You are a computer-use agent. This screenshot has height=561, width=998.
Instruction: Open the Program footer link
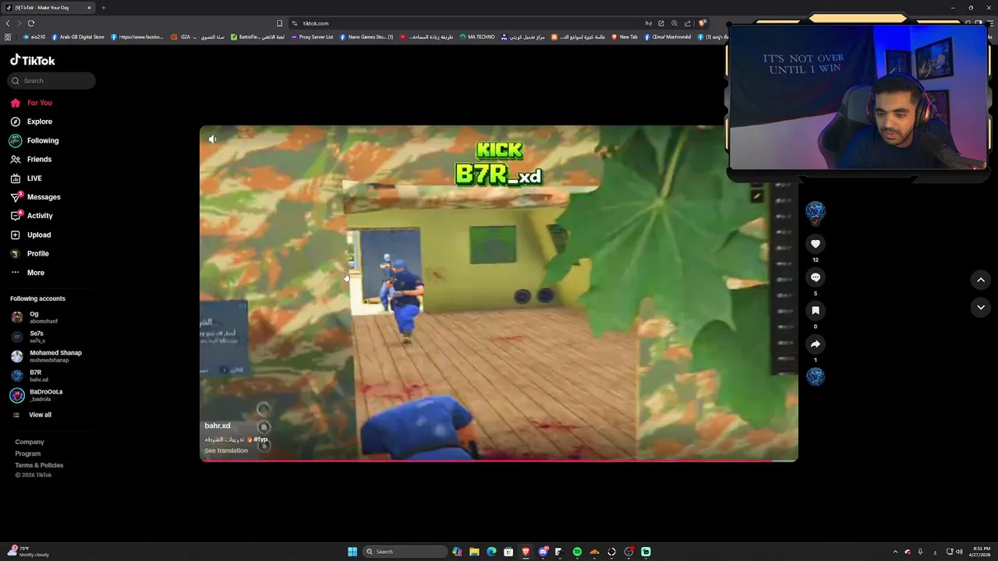click(x=28, y=453)
